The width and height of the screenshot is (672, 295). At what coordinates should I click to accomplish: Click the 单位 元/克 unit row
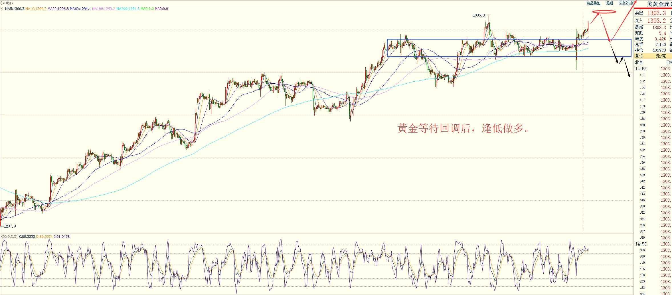[653, 56]
